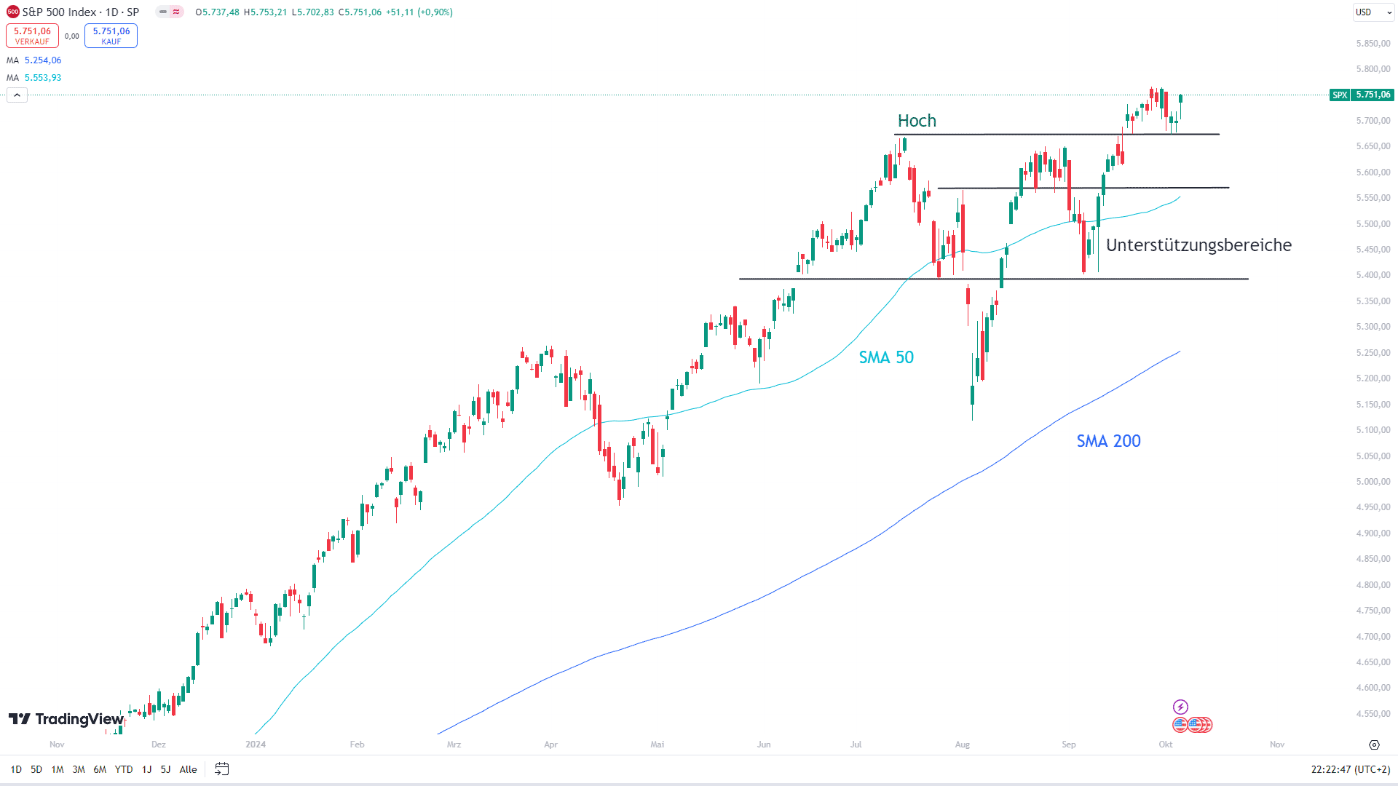1398x786 pixels.
Task: Select the 1M time range
Action: 58,769
